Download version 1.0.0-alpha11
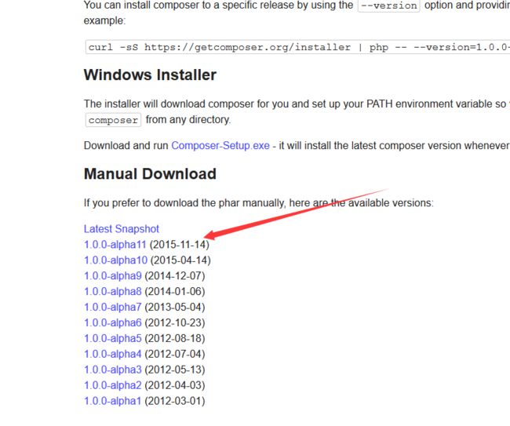 coord(115,245)
